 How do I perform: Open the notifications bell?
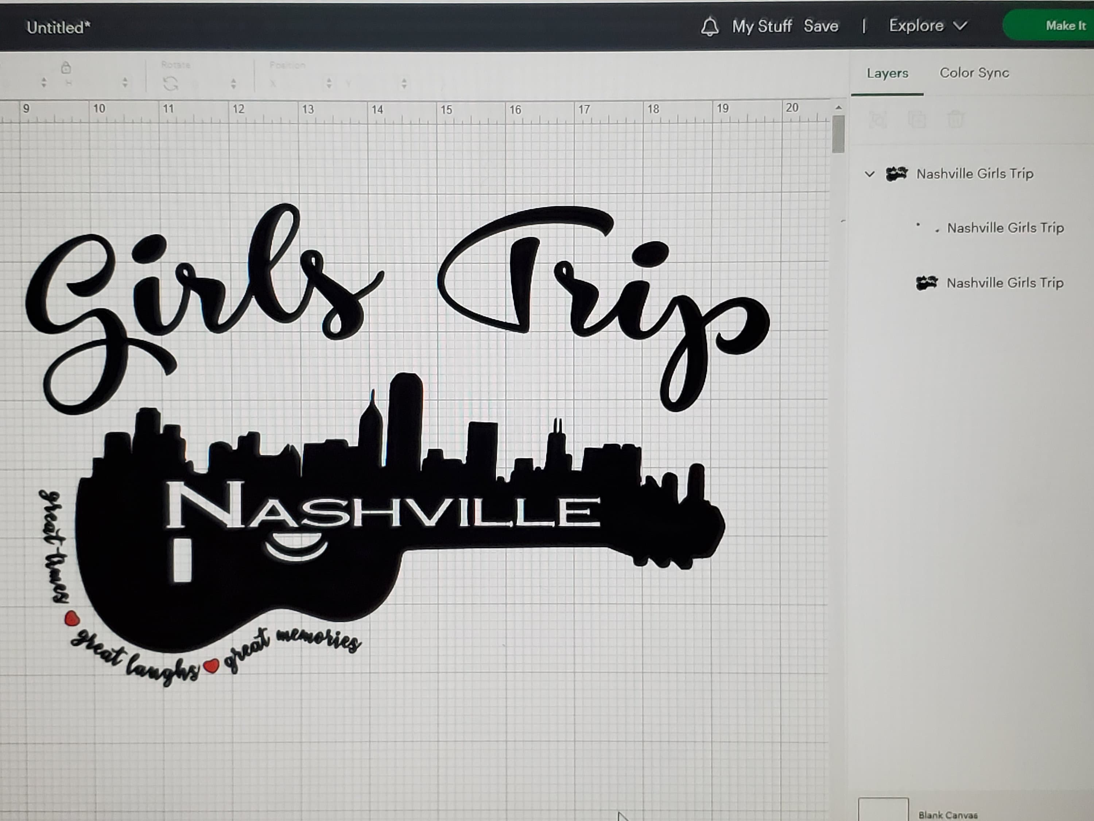(x=711, y=26)
